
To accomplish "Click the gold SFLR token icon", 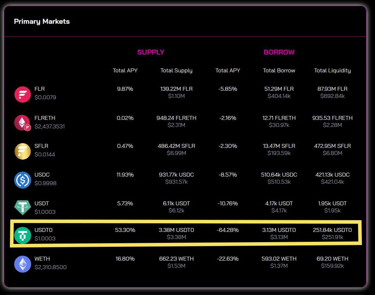I will [22, 151].
